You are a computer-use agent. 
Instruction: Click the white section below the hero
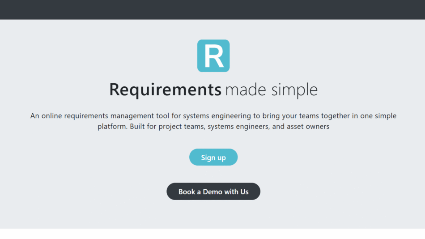(x=212, y=234)
